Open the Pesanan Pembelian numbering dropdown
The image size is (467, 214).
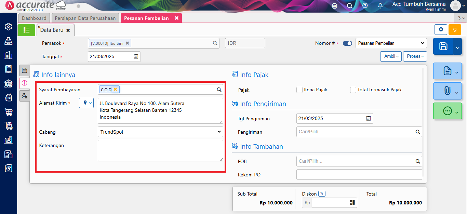[391, 43]
